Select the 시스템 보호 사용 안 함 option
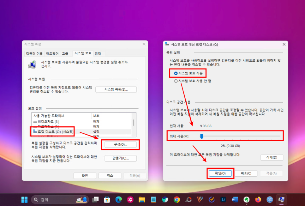Screen dimensions: 305x206 [x=176, y=81]
